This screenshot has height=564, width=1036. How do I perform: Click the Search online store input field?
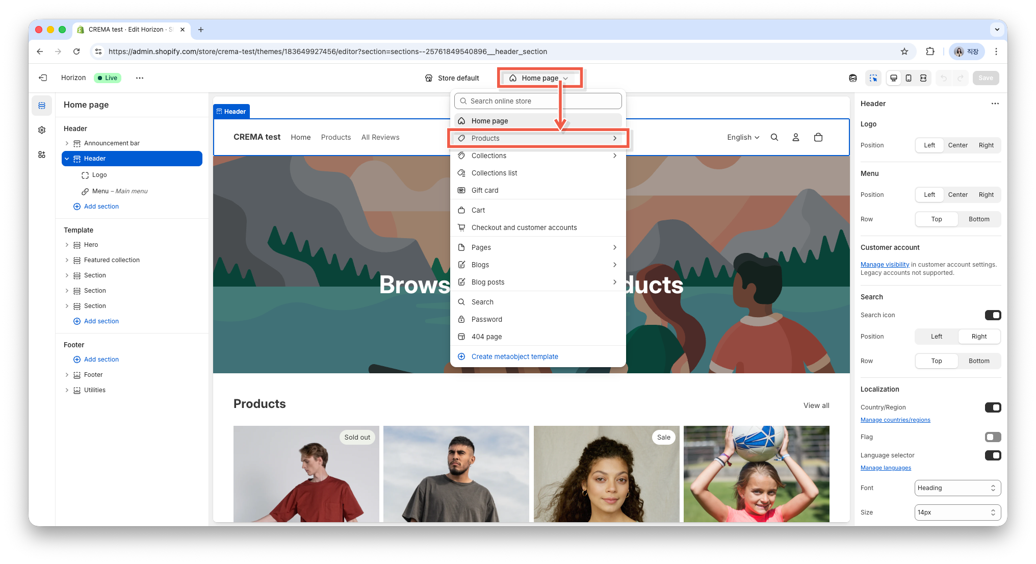[538, 101]
